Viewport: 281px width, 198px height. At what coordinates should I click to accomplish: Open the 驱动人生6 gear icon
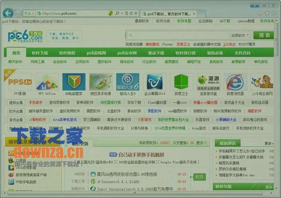point(127,82)
